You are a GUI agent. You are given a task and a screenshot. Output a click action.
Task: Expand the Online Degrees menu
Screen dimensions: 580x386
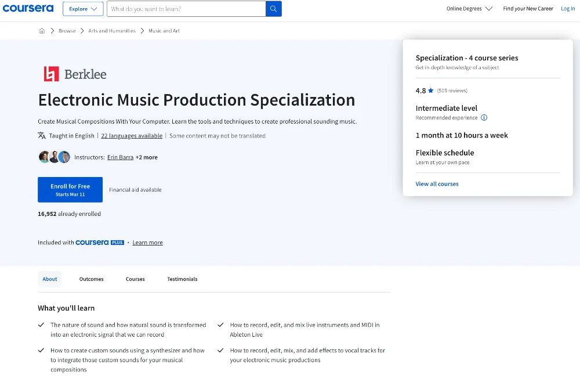coord(469,9)
